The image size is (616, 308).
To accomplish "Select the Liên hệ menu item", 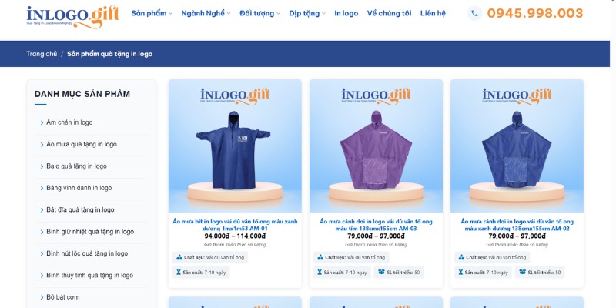I will [433, 13].
